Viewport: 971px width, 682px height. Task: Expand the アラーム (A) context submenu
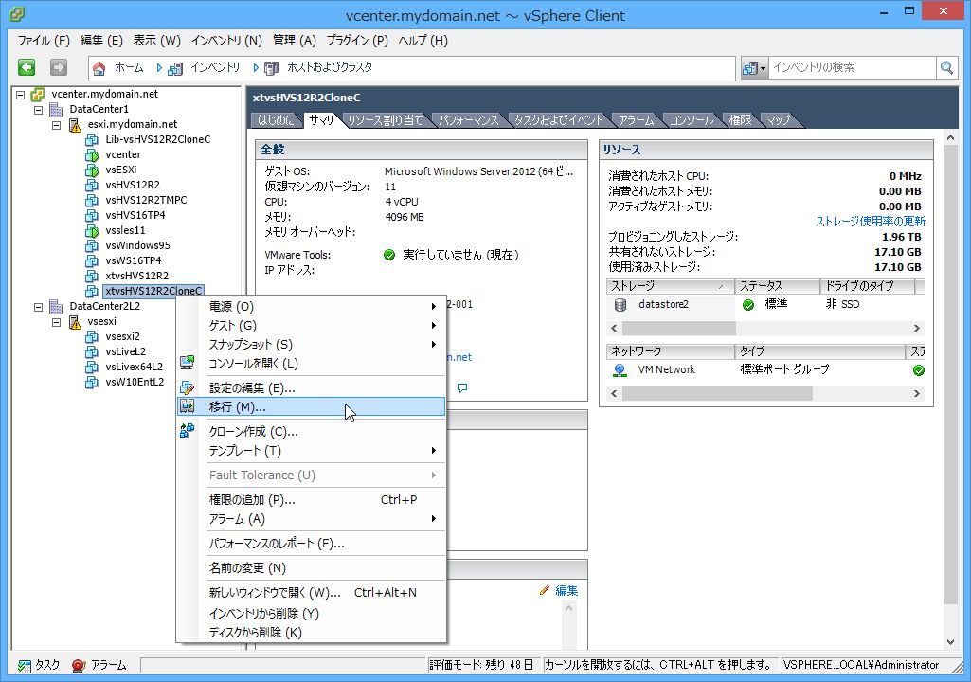[x=434, y=518]
